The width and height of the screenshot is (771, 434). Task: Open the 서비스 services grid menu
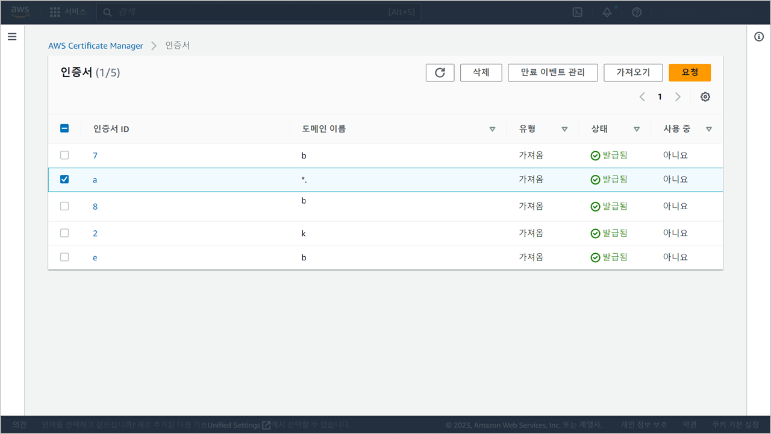coord(68,12)
